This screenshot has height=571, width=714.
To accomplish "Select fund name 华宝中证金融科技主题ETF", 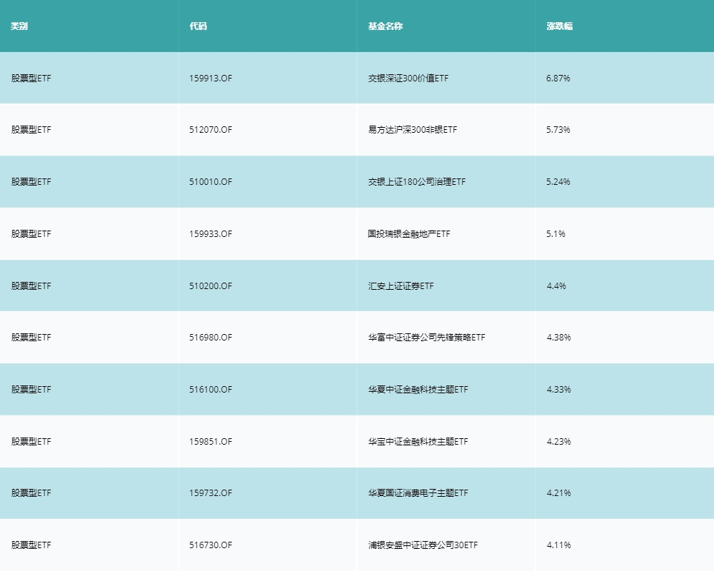I will click(x=418, y=442).
